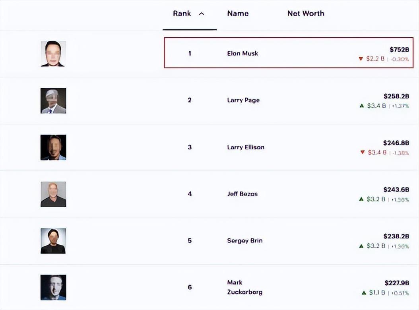Click the Larry Page name link
The width and height of the screenshot is (419, 310).
point(243,100)
